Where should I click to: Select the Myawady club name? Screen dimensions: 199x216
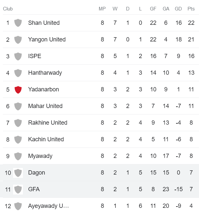tap(40, 156)
